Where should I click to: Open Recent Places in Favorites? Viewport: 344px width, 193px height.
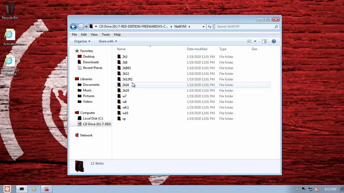pyautogui.click(x=93, y=68)
